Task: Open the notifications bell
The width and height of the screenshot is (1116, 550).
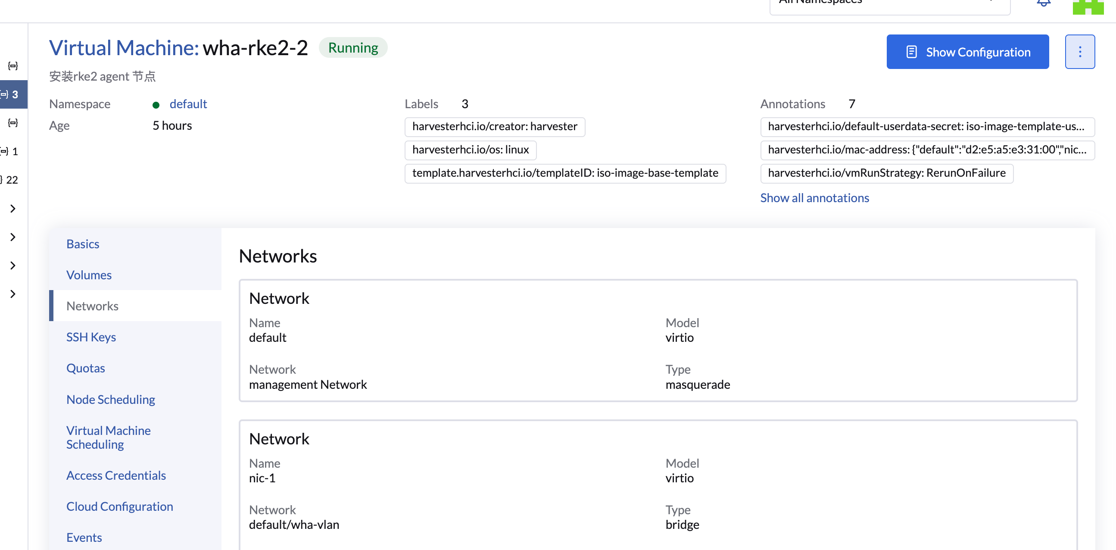Action: click(1043, 3)
